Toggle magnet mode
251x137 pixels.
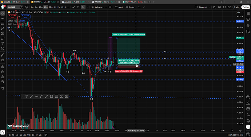[3, 67]
